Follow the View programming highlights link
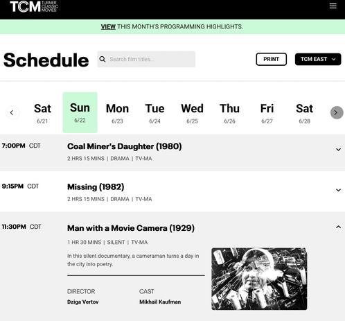This screenshot has height=321, width=345. [x=108, y=27]
